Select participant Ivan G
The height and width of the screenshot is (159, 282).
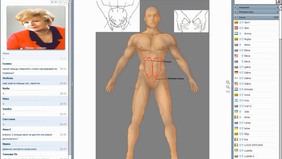click(248, 106)
